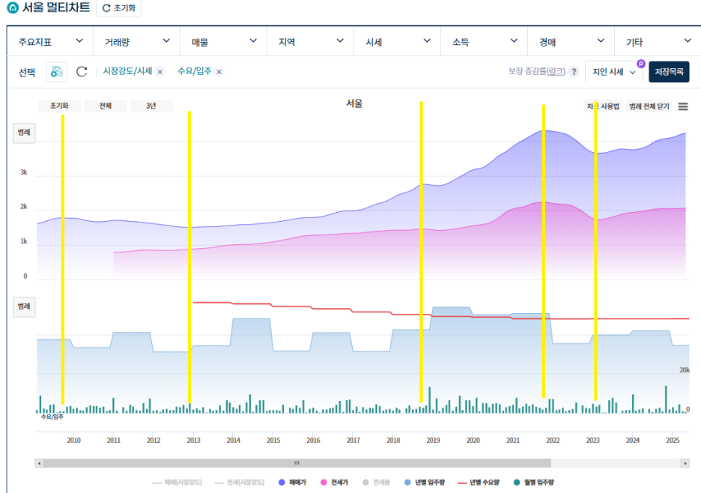Click the circular refresh icon in selection bar
The image size is (701, 493).
tap(82, 72)
